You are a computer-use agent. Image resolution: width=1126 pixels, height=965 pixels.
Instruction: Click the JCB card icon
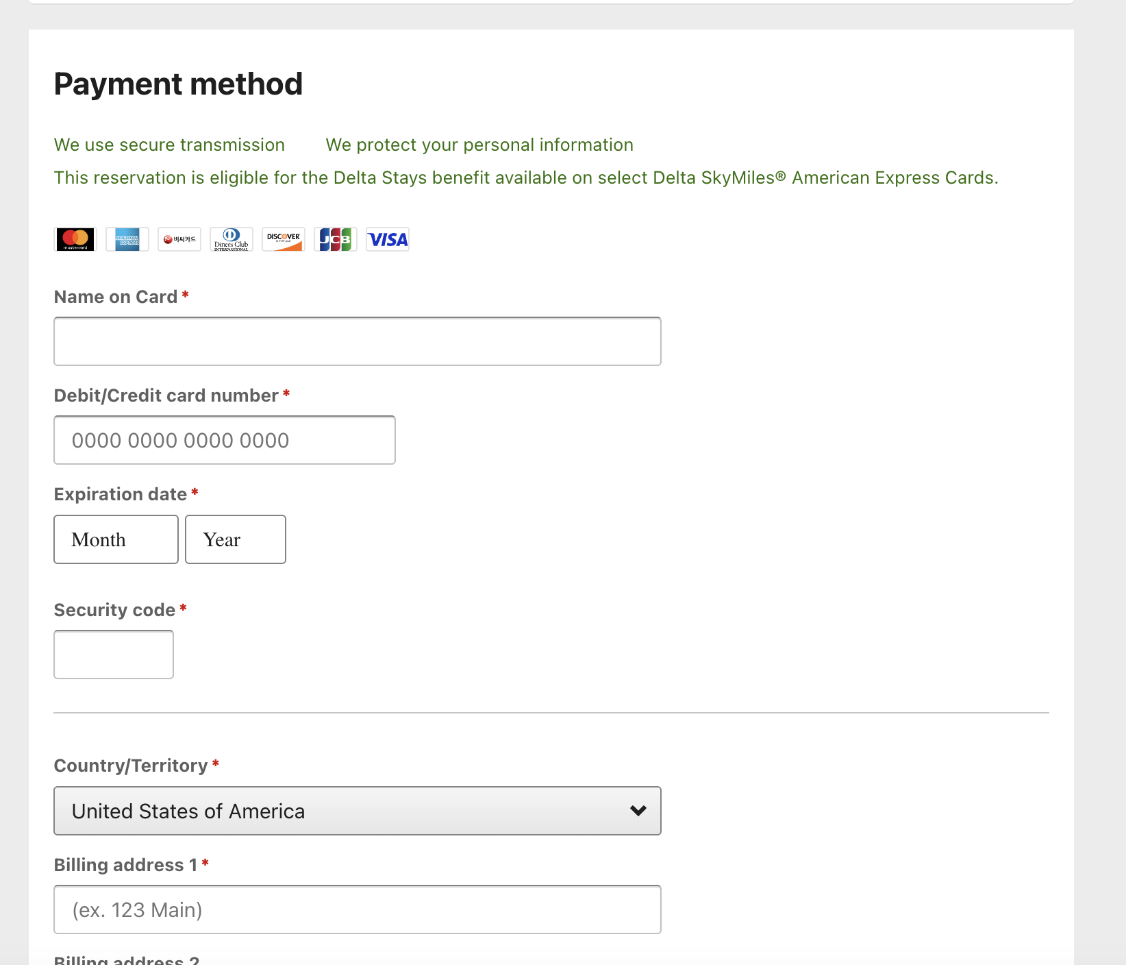(x=336, y=239)
